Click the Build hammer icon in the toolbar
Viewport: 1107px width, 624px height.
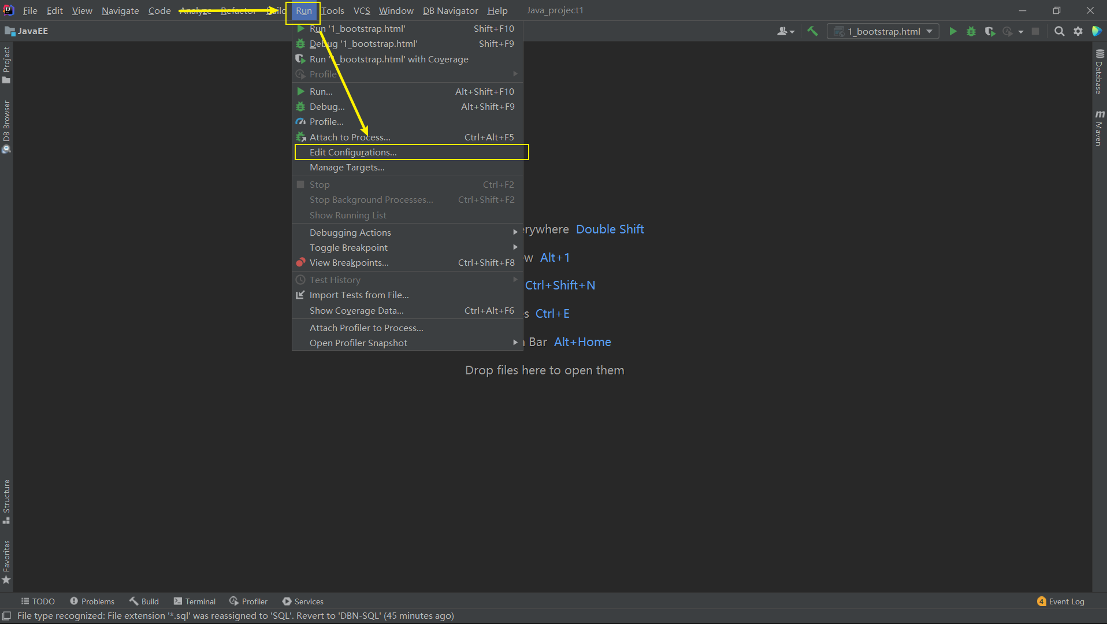pos(812,31)
